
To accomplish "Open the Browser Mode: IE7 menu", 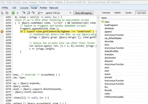I will (x=76, y=2).
